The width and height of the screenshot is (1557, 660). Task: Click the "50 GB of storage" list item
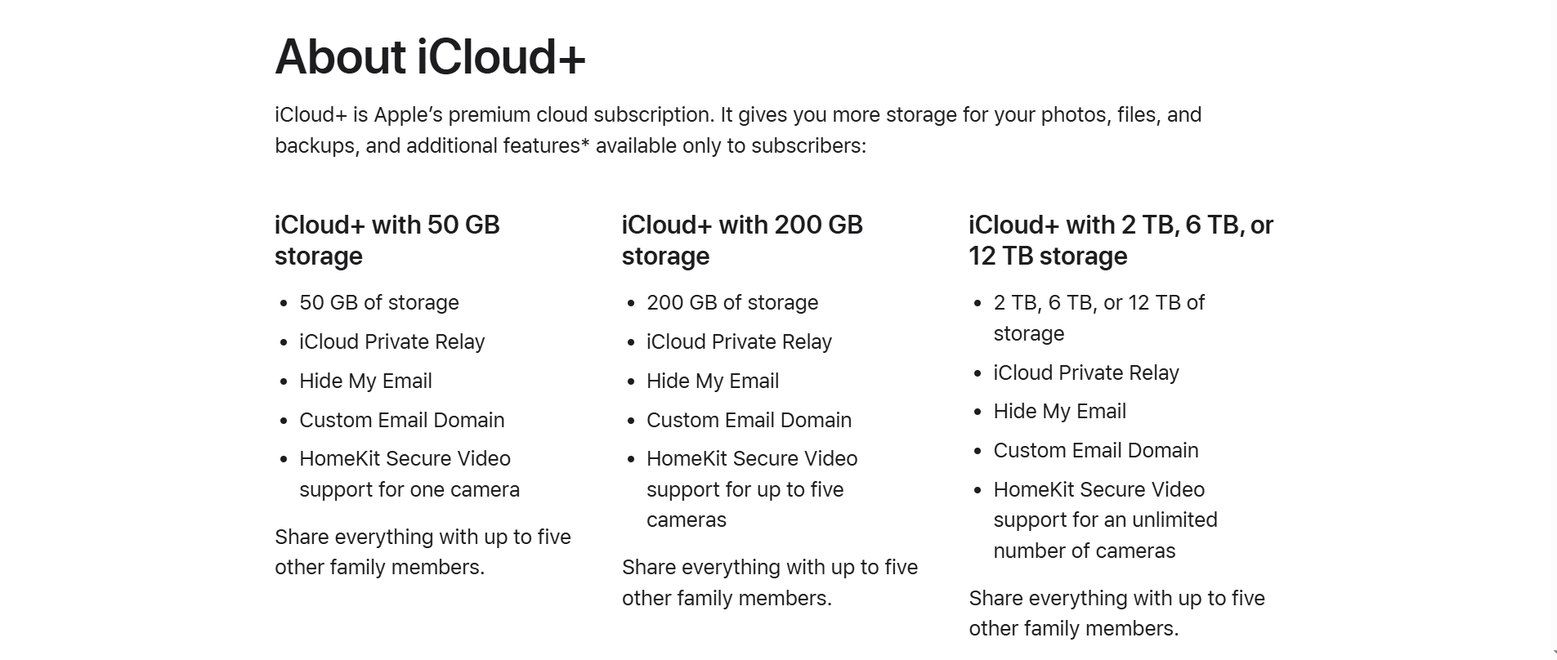coord(378,302)
